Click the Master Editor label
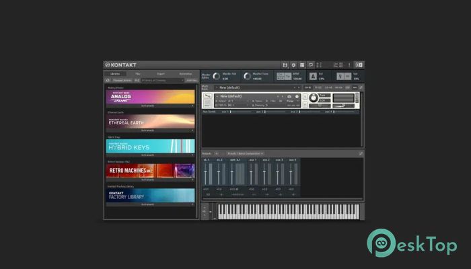Image resolution: width=471 pixels, height=269 pixels. 206,76
